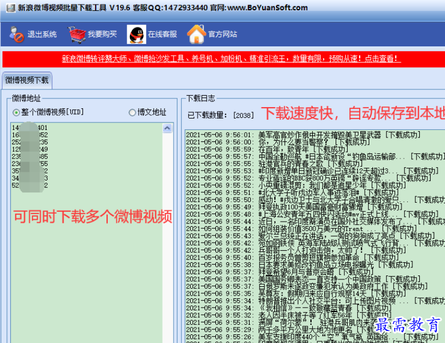Viewport: 445px width, 343px height.
Task: Click the orange house website icon
Action: [196, 34]
